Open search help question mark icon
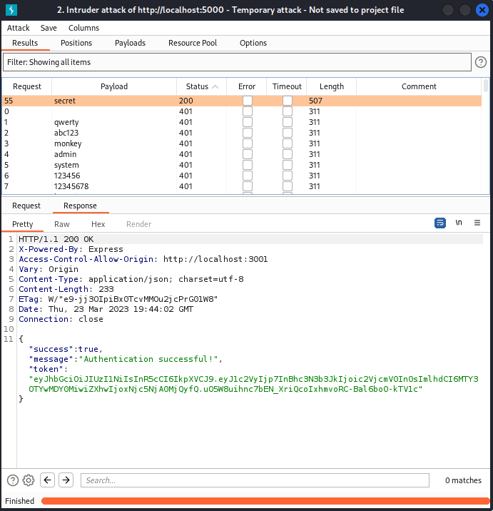This screenshot has width=493, height=511. (13, 480)
